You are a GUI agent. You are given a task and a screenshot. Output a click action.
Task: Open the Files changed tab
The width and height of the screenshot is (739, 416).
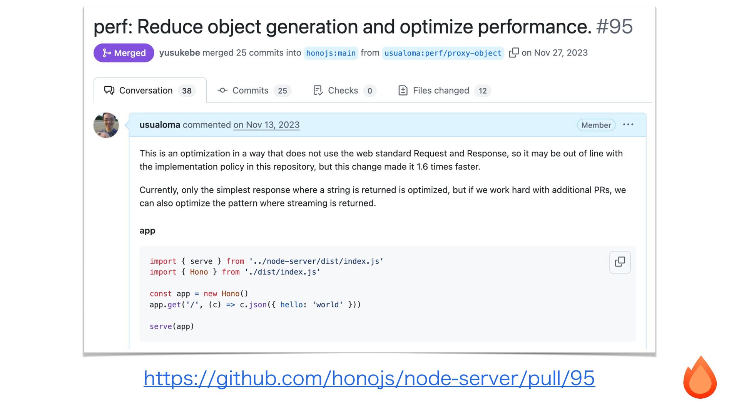point(441,91)
